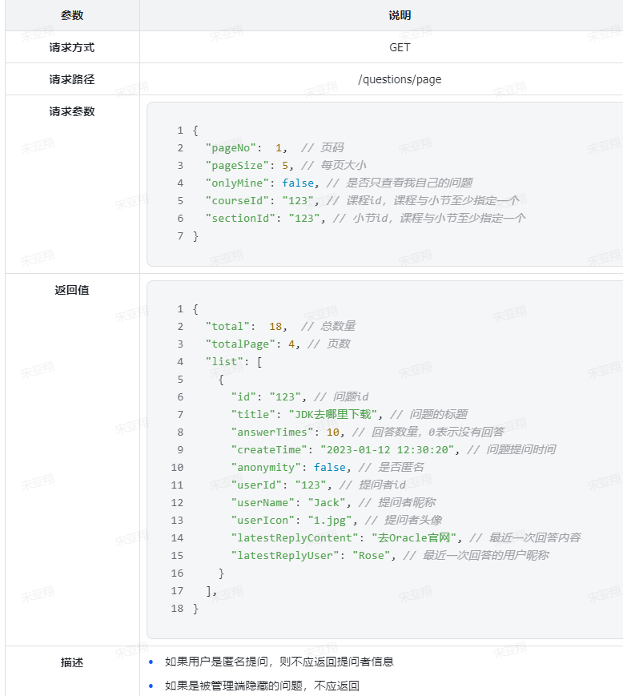Click the 说明 column header
The height and width of the screenshot is (696, 623).
tap(400, 15)
